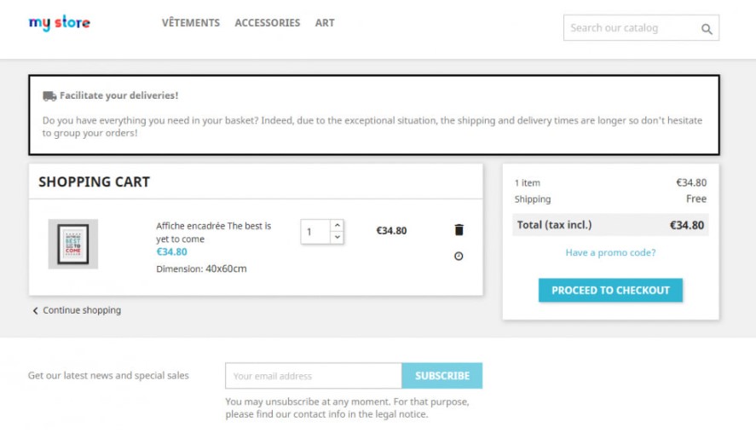Screen dimensions: 756x433
Task: Focus the Search our catalog field
Action: [631, 28]
